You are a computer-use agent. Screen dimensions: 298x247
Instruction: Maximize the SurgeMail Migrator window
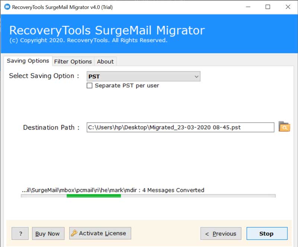click(x=268, y=7)
